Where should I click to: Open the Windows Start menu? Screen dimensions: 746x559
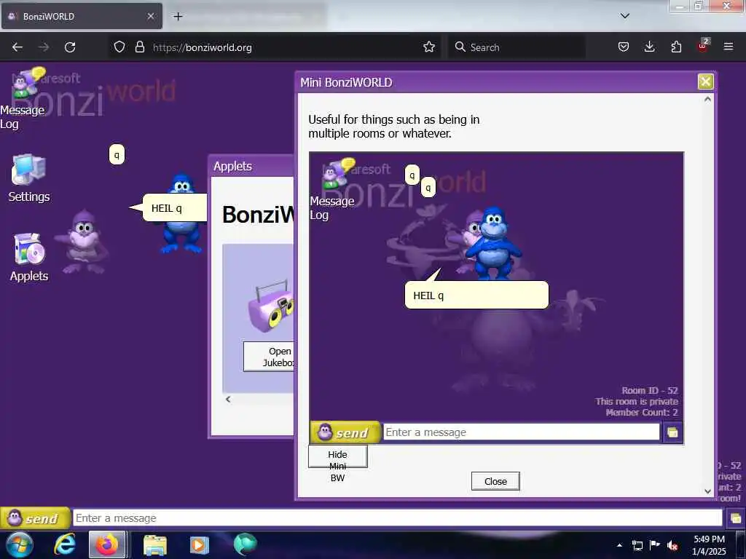click(19, 544)
